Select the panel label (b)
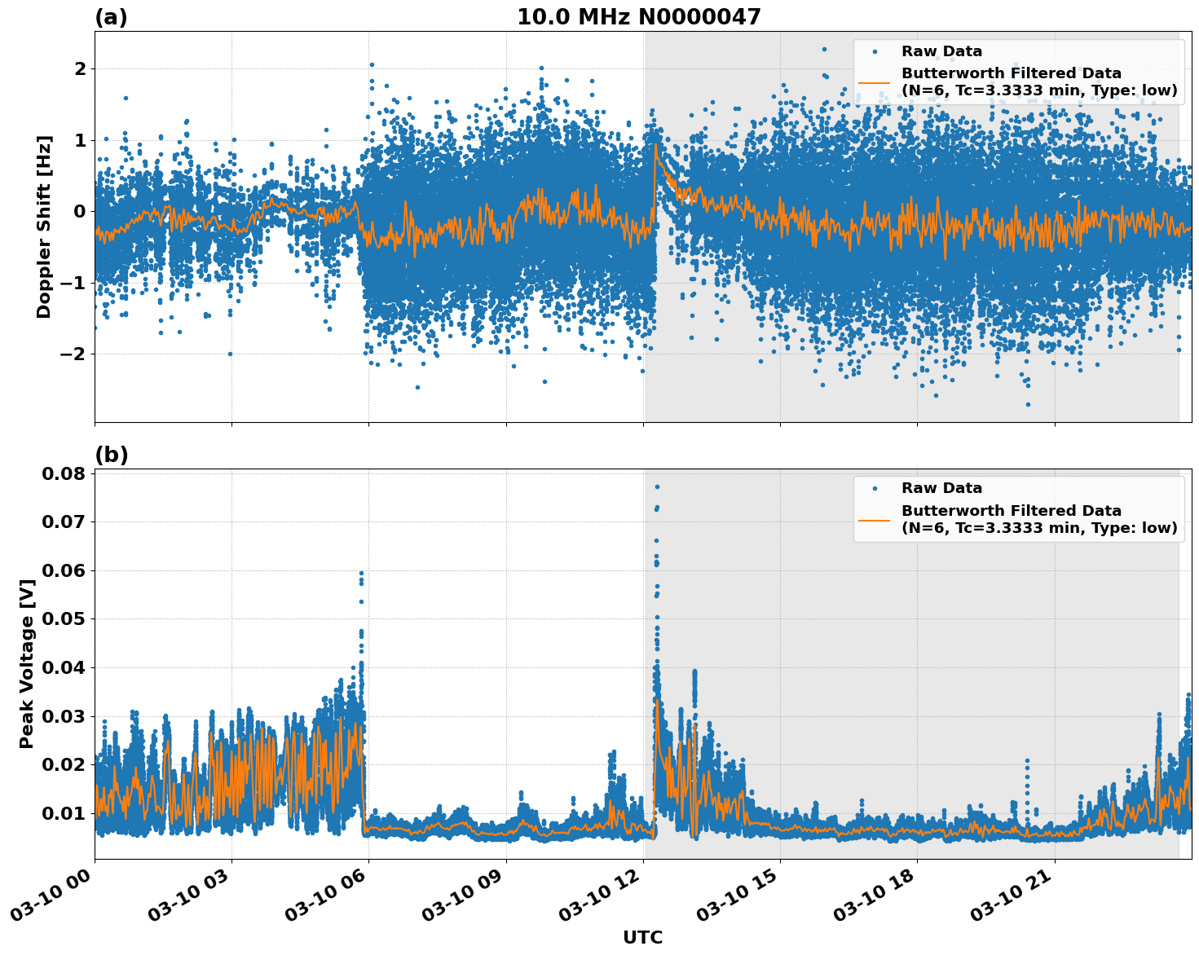 tap(112, 454)
